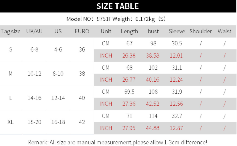Select the 108 cm bust value
Viewport: 237px width, 146px height.
tap(153, 92)
